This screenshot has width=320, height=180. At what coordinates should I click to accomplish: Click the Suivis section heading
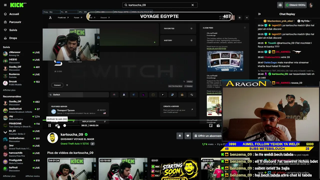[x=6, y=47]
